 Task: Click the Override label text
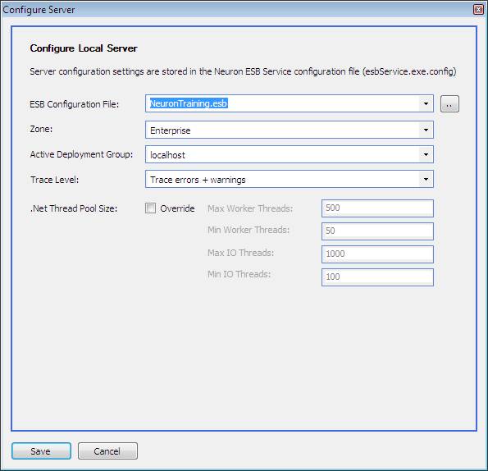(177, 208)
